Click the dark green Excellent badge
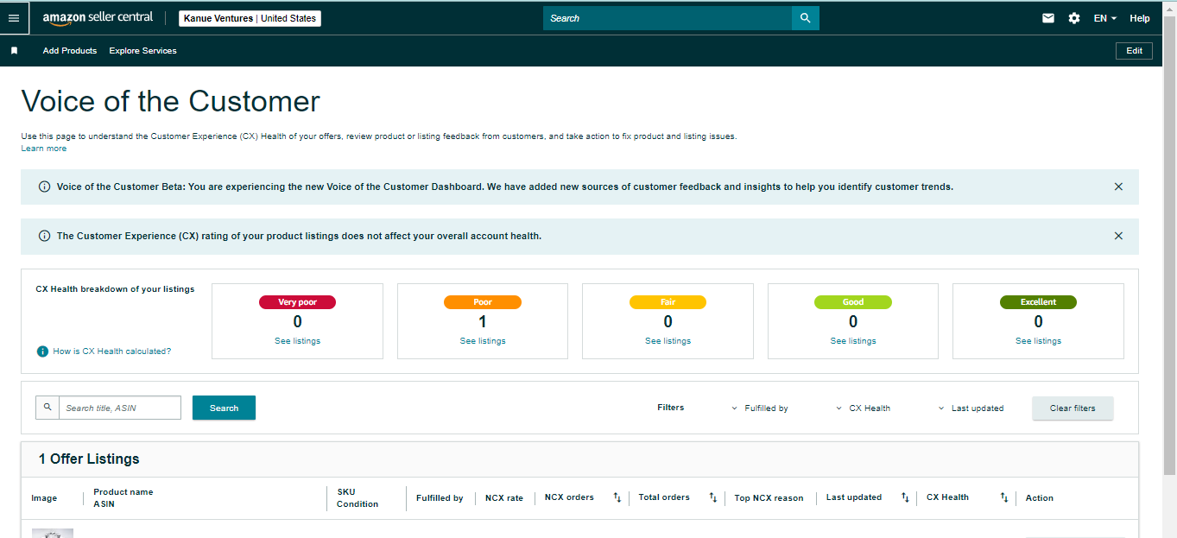 (x=1038, y=302)
